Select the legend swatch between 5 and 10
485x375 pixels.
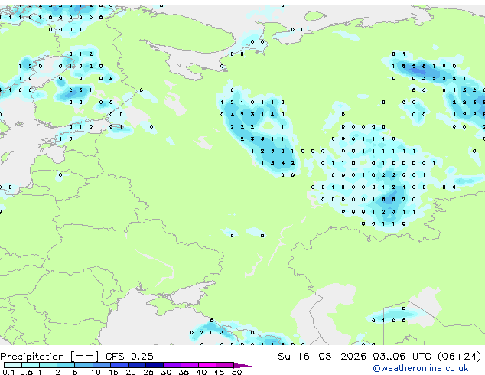[x=84, y=365]
